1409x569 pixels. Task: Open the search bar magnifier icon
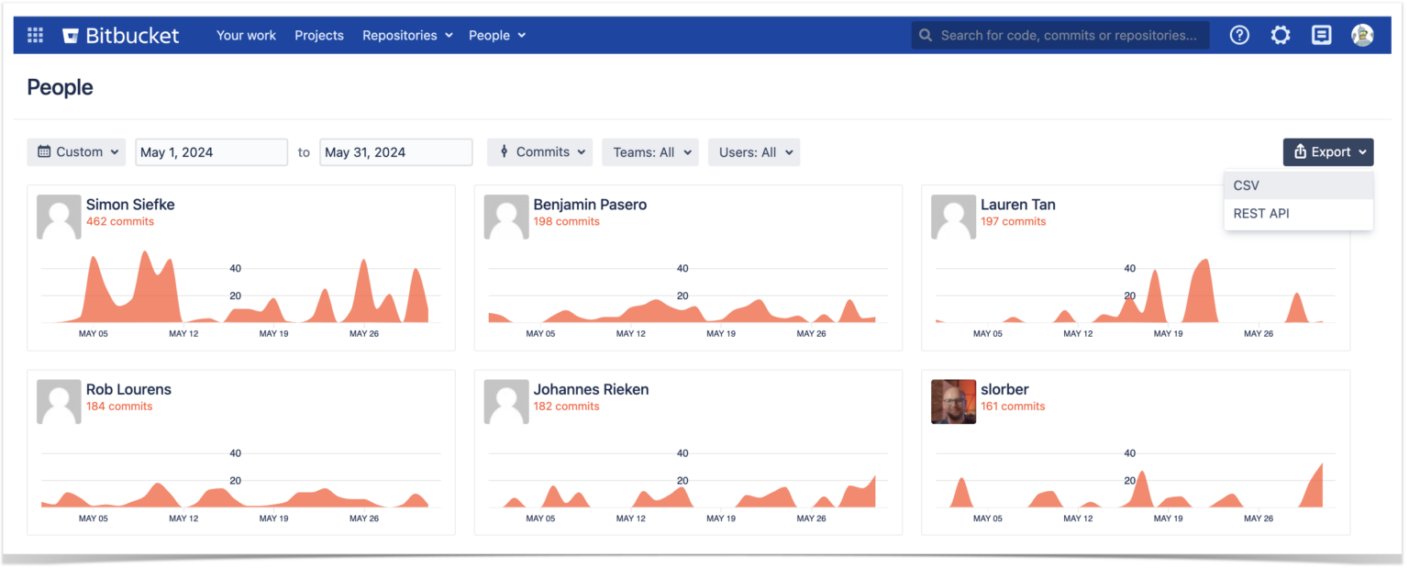[926, 35]
